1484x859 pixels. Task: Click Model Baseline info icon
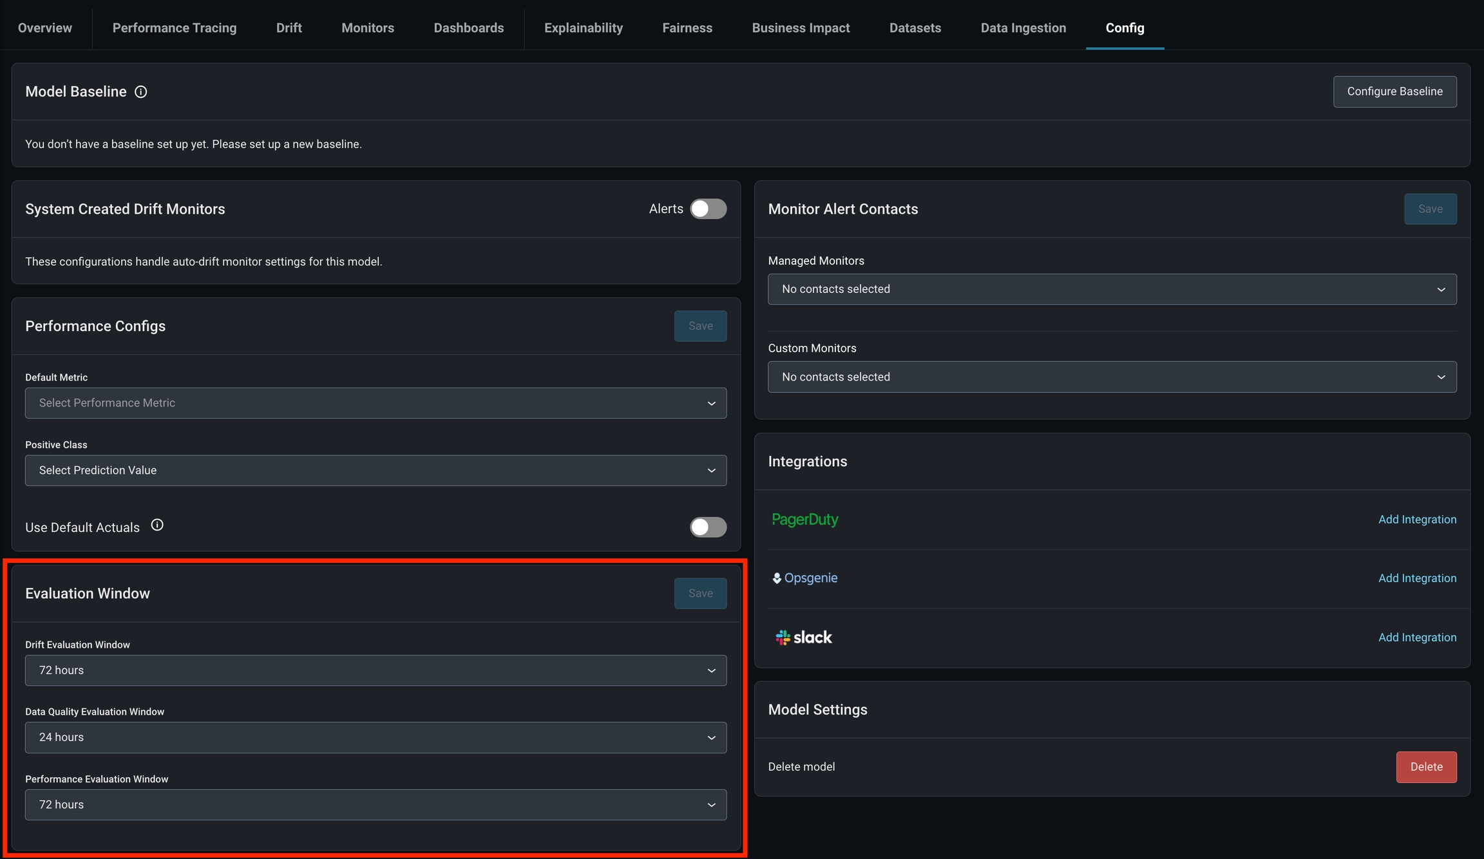(x=140, y=92)
